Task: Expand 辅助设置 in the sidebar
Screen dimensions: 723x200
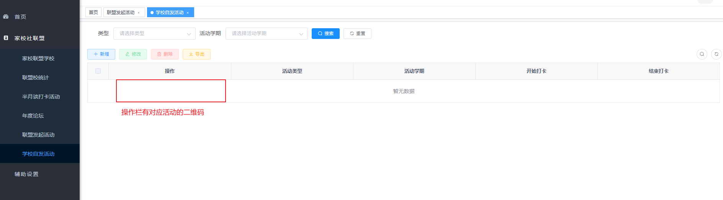Action: (x=26, y=174)
